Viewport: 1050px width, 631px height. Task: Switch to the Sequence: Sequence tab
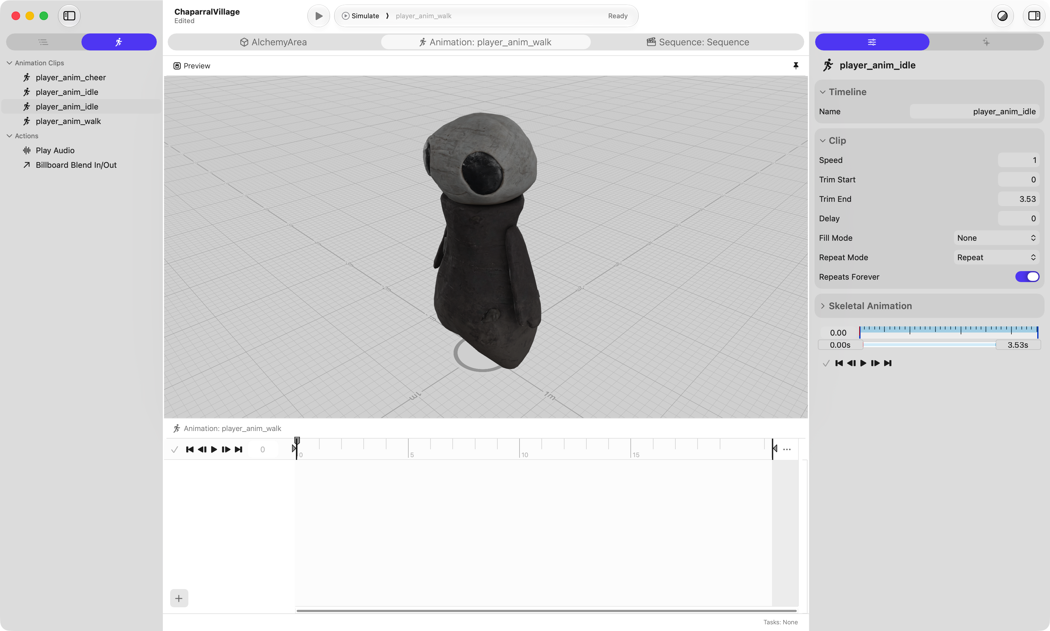pyautogui.click(x=697, y=42)
